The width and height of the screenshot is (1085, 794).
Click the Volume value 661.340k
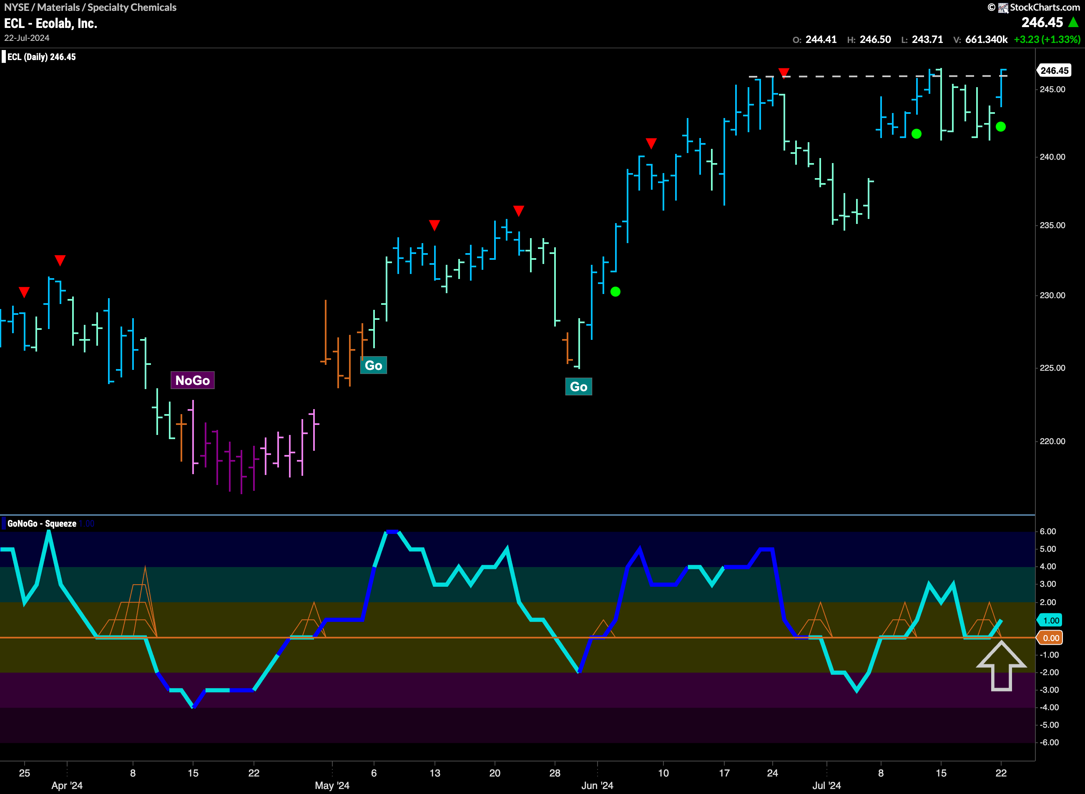(986, 40)
